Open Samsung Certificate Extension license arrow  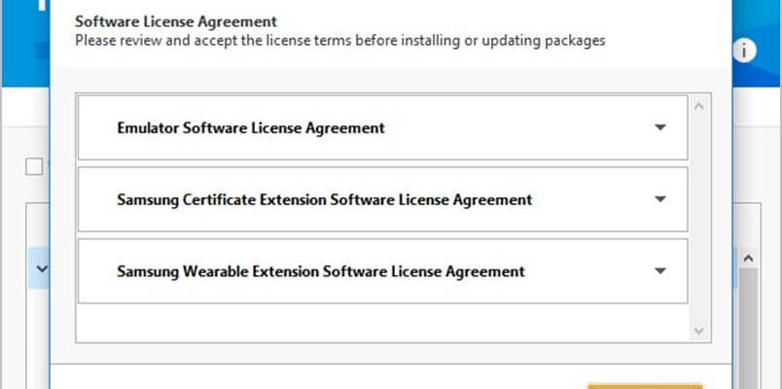[x=659, y=199]
